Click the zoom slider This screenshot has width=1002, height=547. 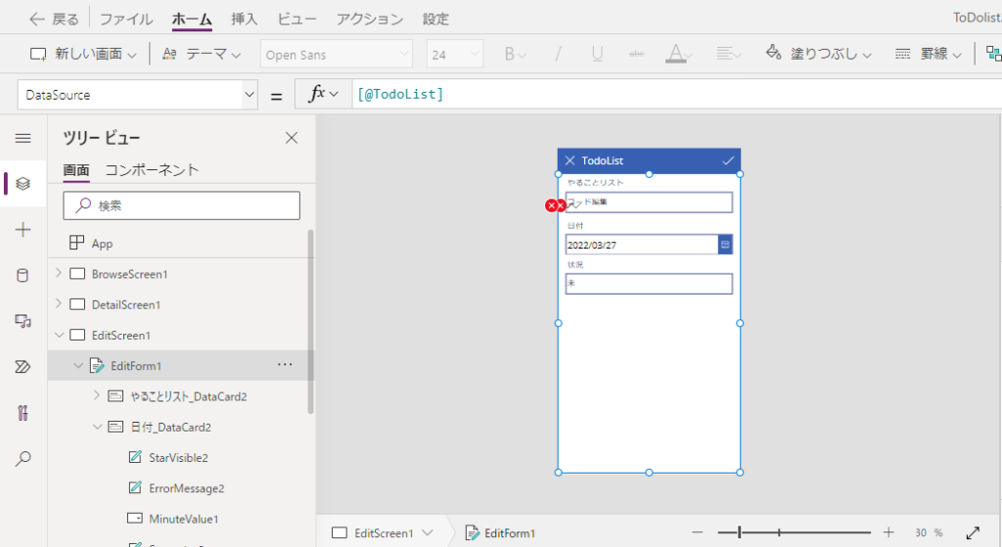(x=793, y=532)
